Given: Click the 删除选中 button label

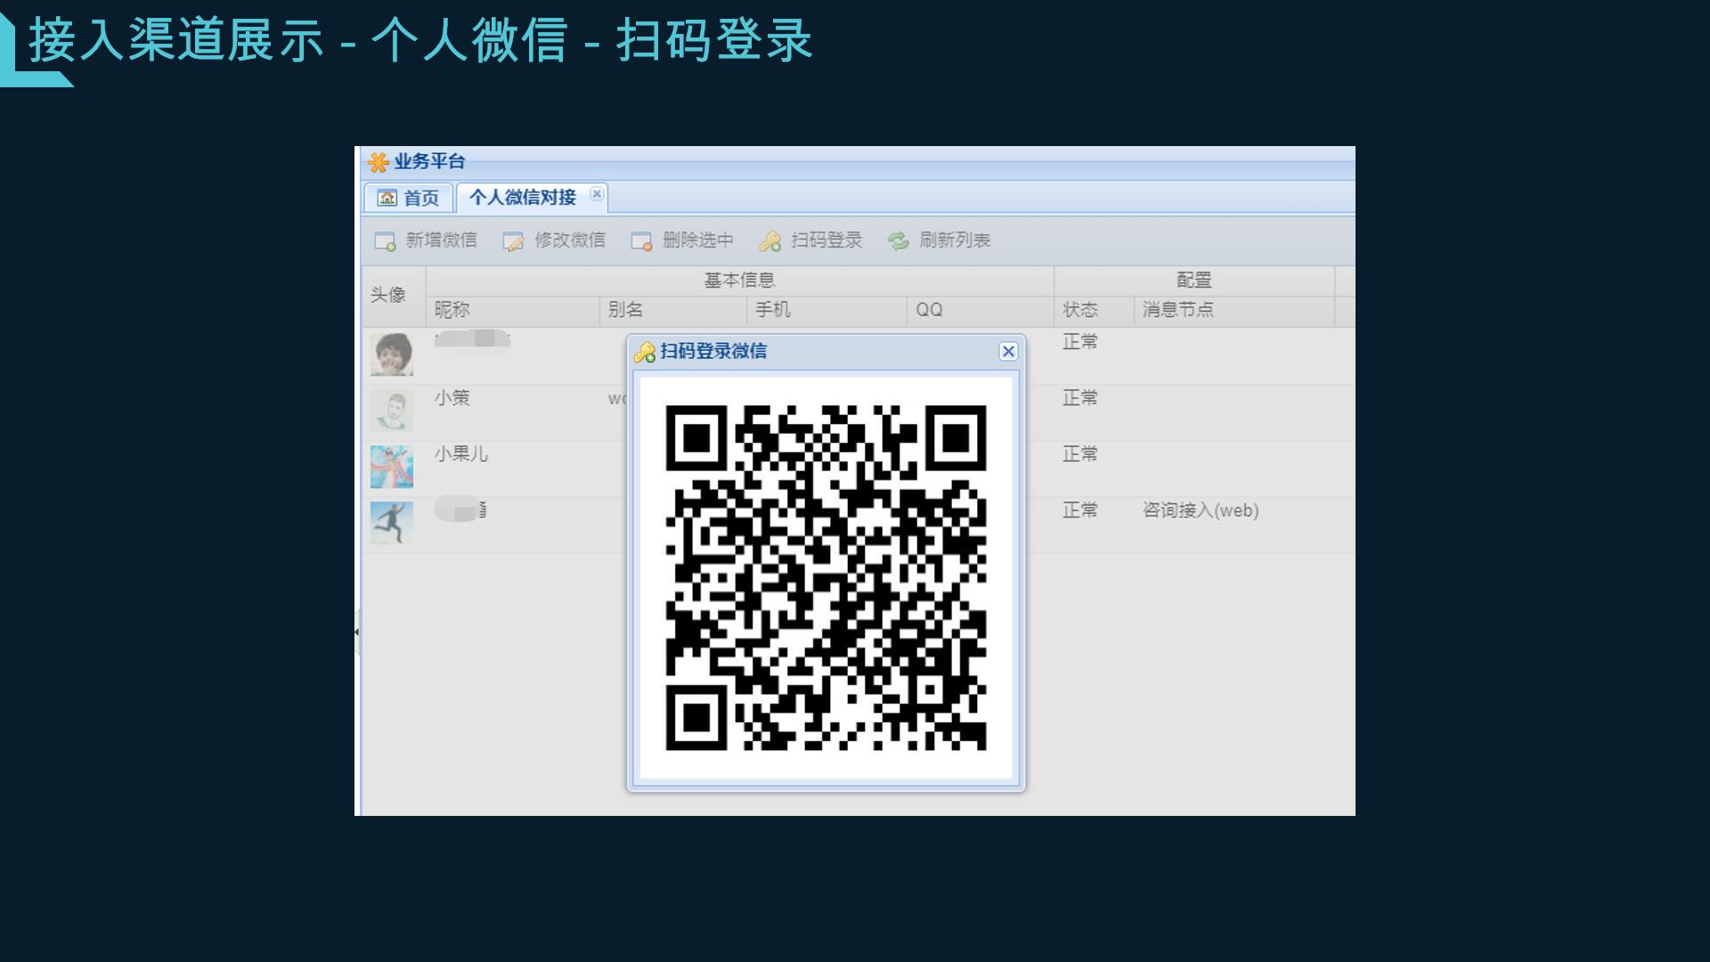Looking at the screenshot, I should pyautogui.click(x=698, y=240).
